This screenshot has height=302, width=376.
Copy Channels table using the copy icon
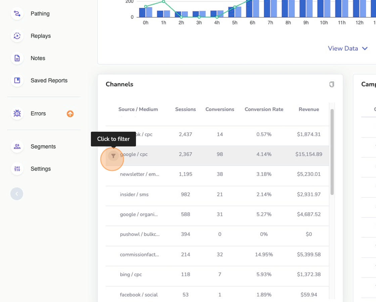[332, 84]
